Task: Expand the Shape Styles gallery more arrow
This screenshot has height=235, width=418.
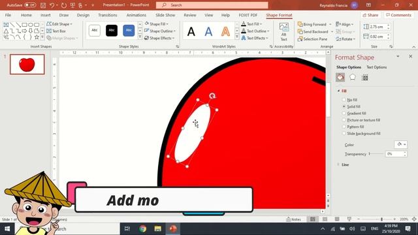Action: click(x=140, y=37)
